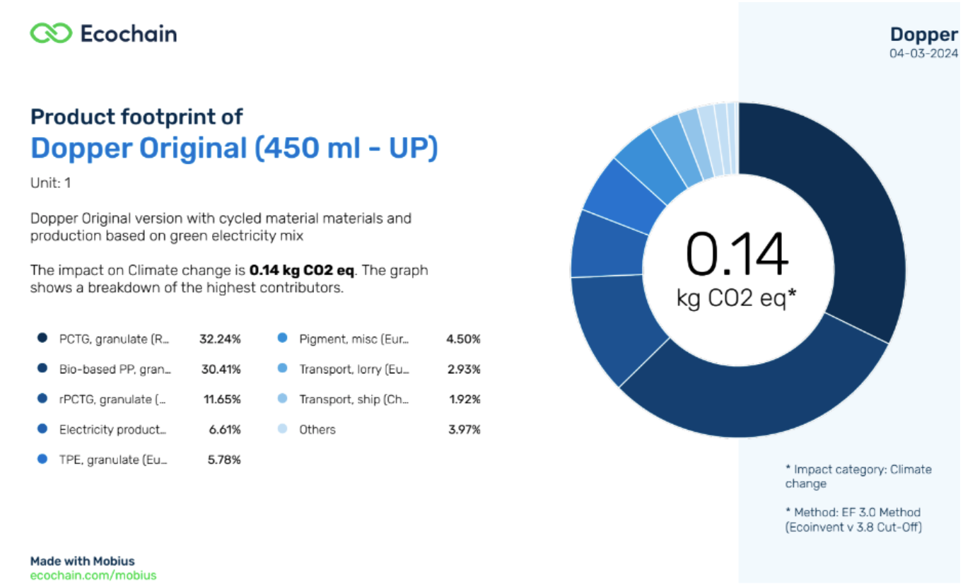This screenshot has width=963, height=584.
Task: Open the ecochain.com/mobius link
Action: [93, 575]
